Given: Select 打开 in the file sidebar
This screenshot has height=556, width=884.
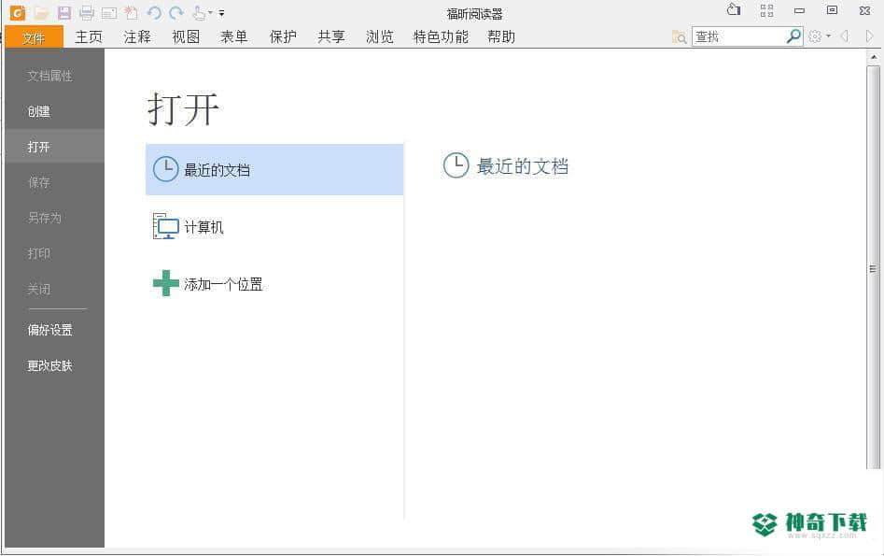Looking at the screenshot, I should pos(54,147).
